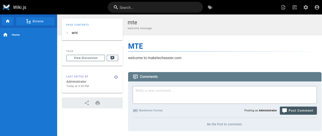This screenshot has height=136, width=322.
Task: Click the View Discussion button
Action: (86, 58)
